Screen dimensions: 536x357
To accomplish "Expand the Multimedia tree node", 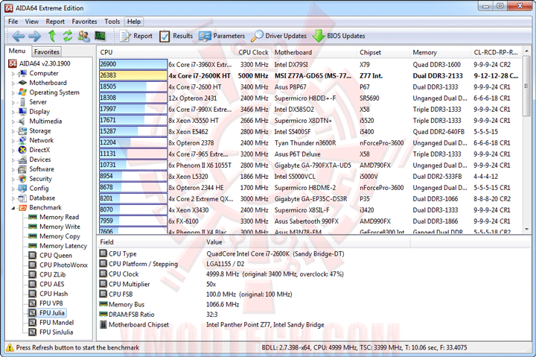I will point(13,121).
